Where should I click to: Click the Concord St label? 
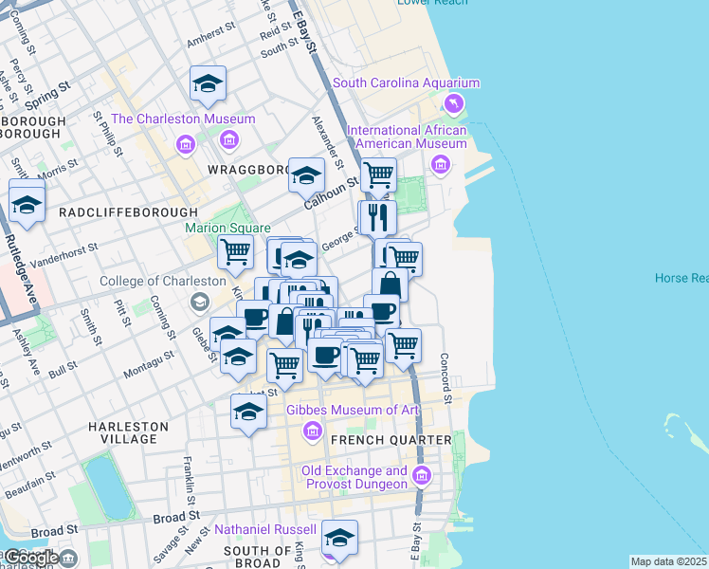click(445, 378)
